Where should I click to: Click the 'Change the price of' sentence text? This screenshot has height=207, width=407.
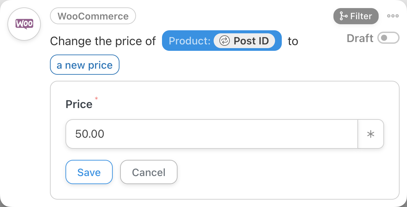103,41
